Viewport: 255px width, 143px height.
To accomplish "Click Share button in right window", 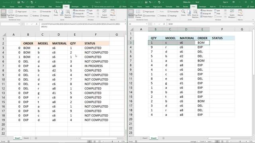I will [x=250, y=7].
